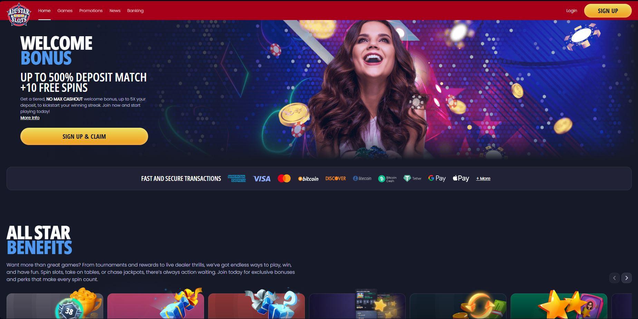Image resolution: width=638 pixels, height=319 pixels.
Task: Open the benefit card with gold-ribbon gift box
Action: pos(156,306)
